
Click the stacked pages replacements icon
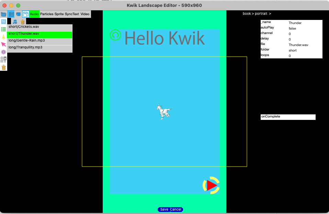point(26,14)
